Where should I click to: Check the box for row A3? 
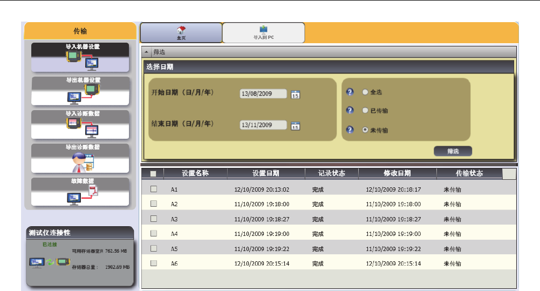coord(154,219)
